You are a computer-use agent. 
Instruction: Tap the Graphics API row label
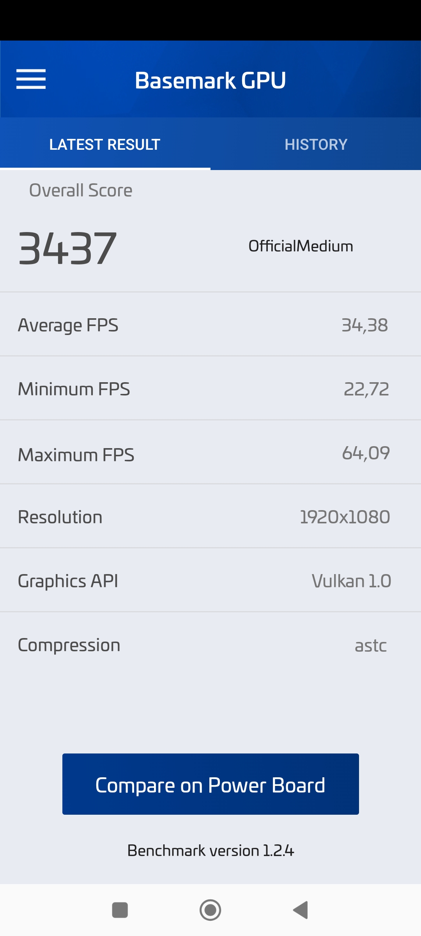pyautogui.click(x=68, y=581)
